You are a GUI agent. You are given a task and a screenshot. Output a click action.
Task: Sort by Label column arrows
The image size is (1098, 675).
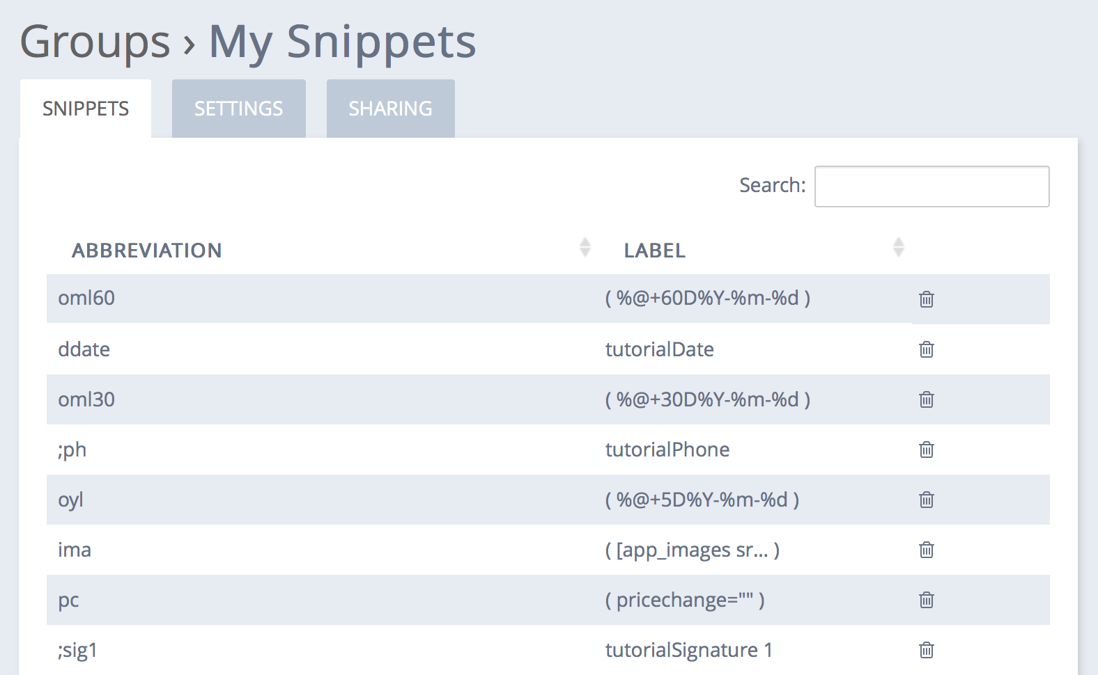click(x=899, y=247)
